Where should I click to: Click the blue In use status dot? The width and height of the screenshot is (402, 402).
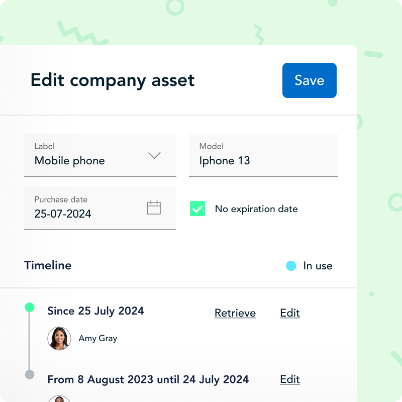click(291, 266)
